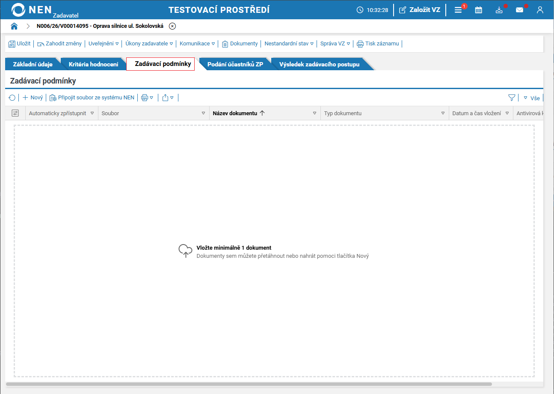The width and height of the screenshot is (554, 394).
Task: Expand the Komunikace menu
Action: [197, 44]
